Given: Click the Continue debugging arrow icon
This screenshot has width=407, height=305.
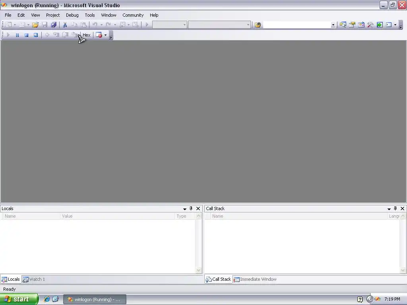Looking at the screenshot, I should coord(8,35).
